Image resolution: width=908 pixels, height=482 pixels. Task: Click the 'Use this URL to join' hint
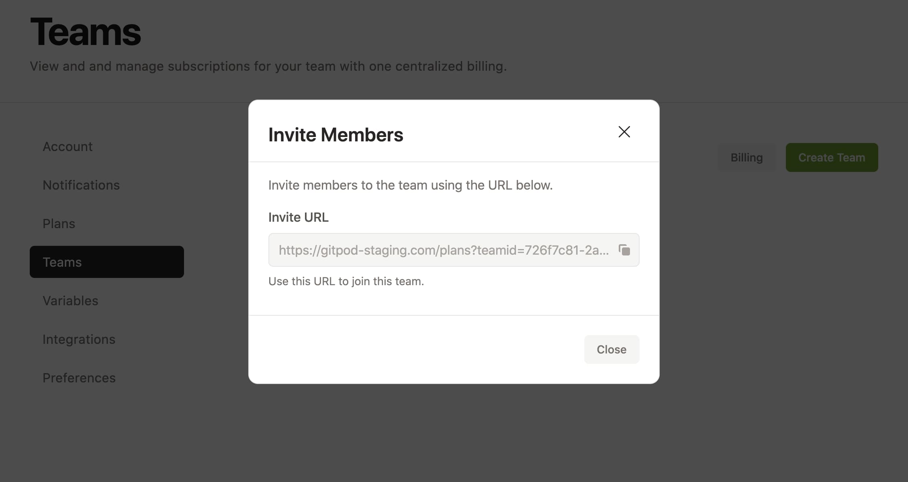pyautogui.click(x=346, y=281)
